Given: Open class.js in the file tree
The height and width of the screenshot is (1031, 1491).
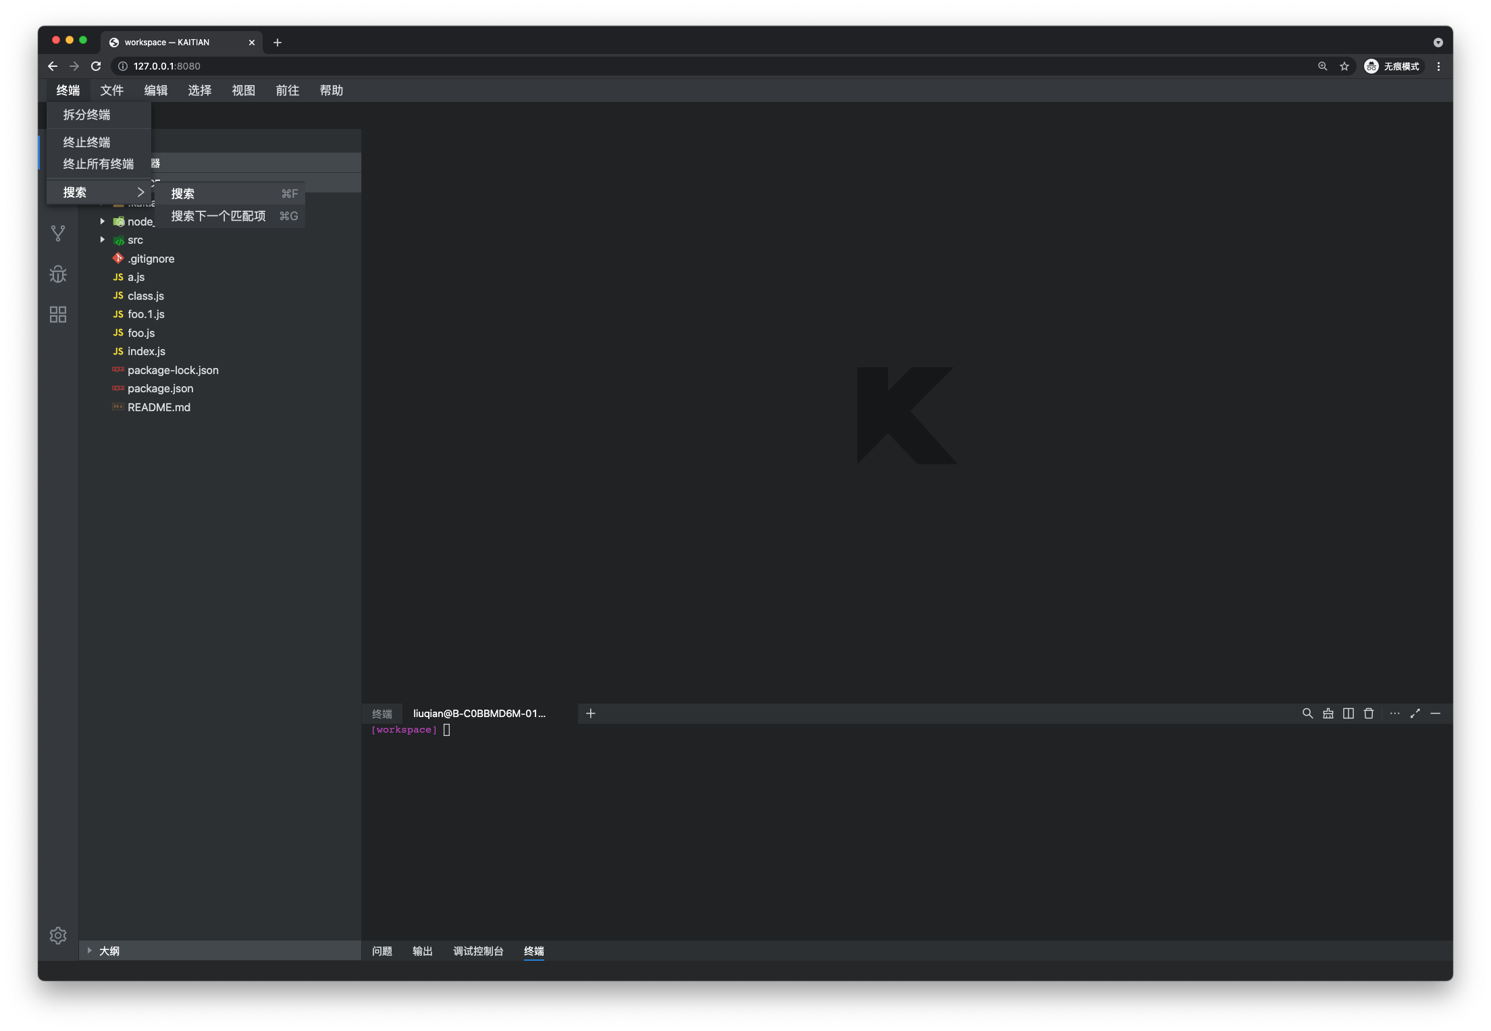Looking at the screenshot, I should tap(220, 296).
